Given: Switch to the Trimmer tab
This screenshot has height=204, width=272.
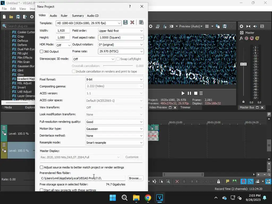Looking at the screenshot, I should click(185, 107).
